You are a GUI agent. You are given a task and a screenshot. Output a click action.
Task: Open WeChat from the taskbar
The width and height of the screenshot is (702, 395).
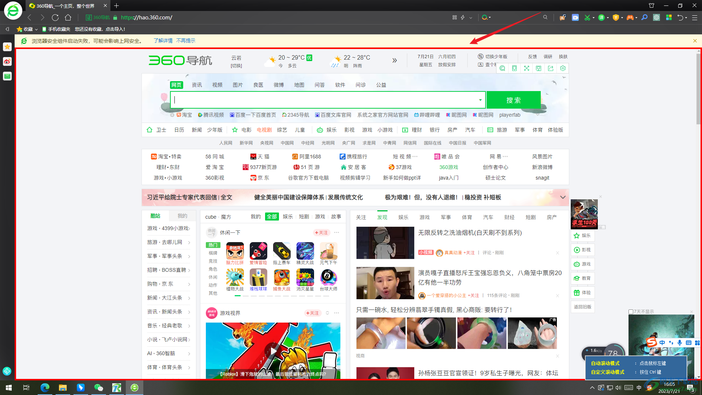(99, 387)
